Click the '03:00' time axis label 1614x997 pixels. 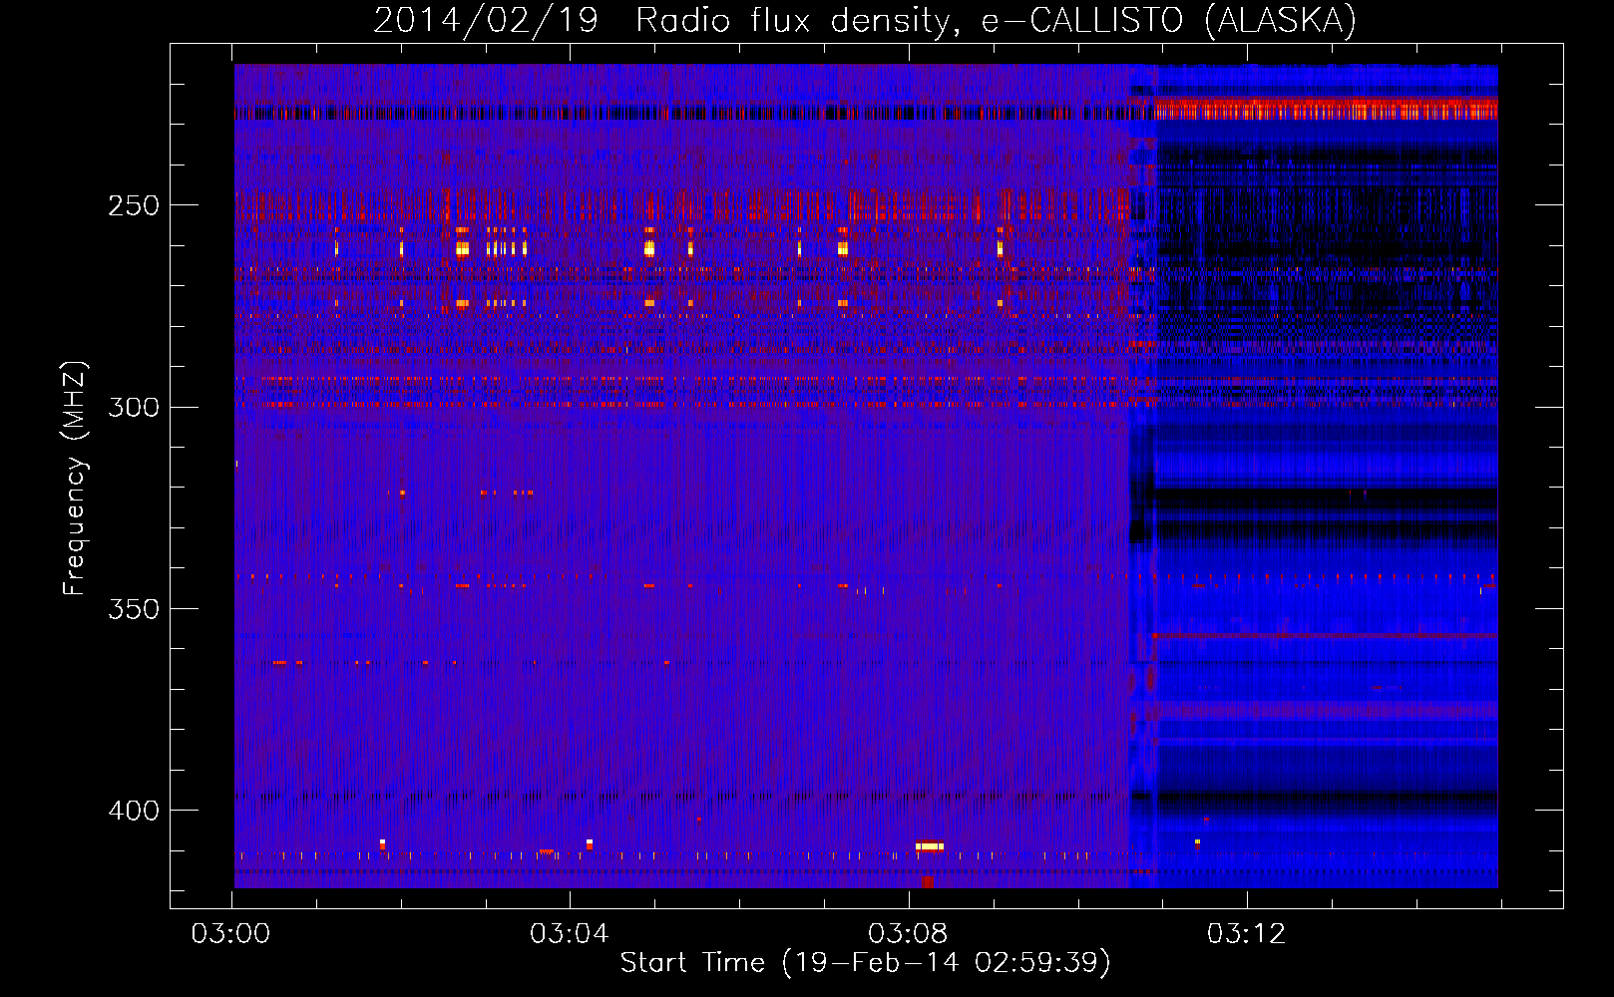(231, 934)
